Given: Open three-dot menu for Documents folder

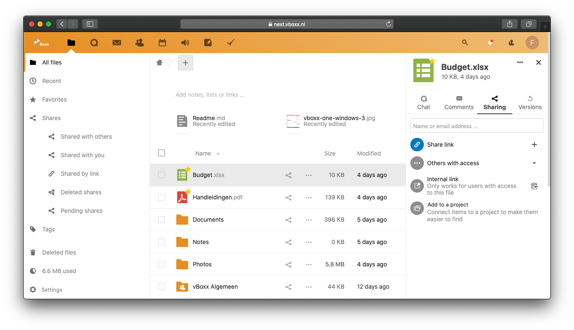Looking at the screenshot, I should click(309, 220).
